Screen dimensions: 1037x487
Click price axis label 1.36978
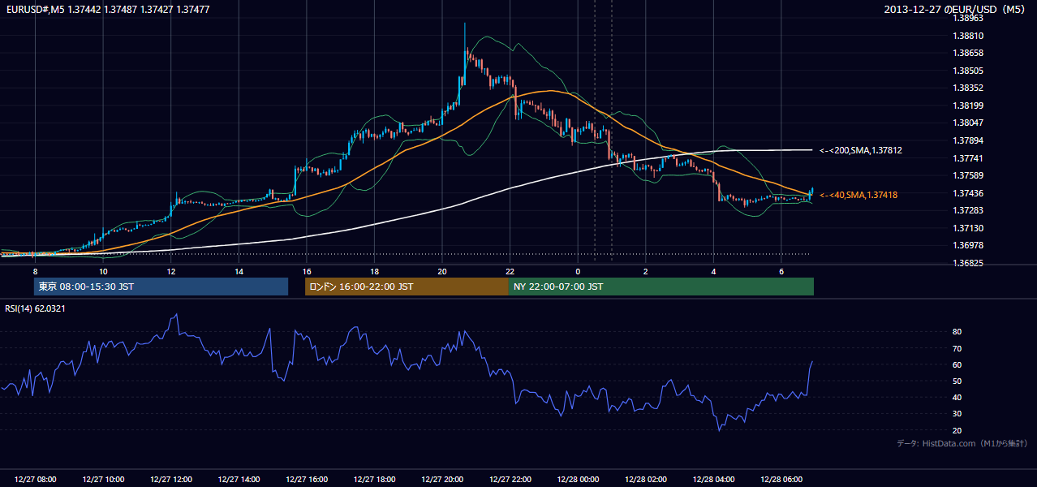click(968, 245)
